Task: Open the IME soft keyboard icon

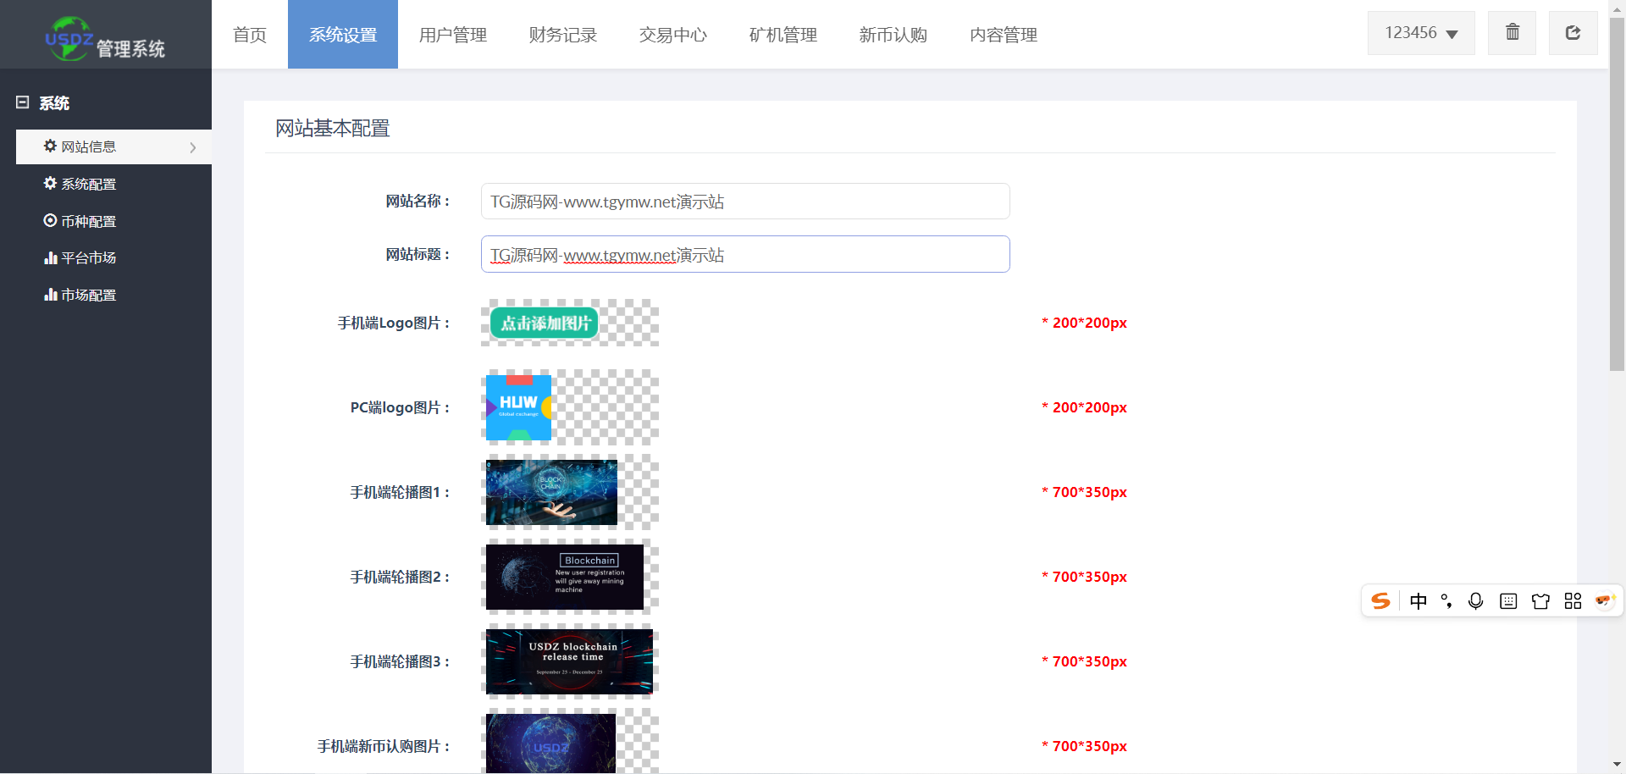Action: (1508, 601)
